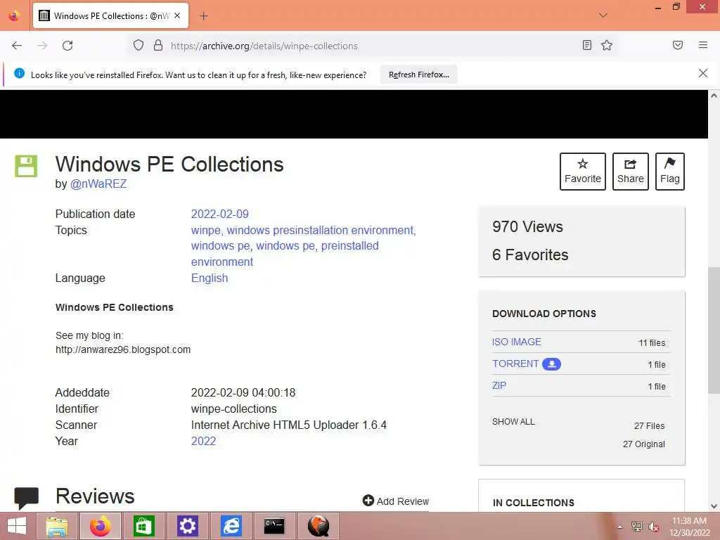Click the scrollbar down arrow

coord(714,506)
